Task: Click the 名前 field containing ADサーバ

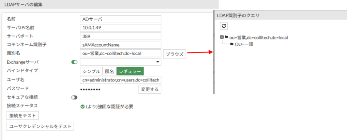Action: coord(120,19)
